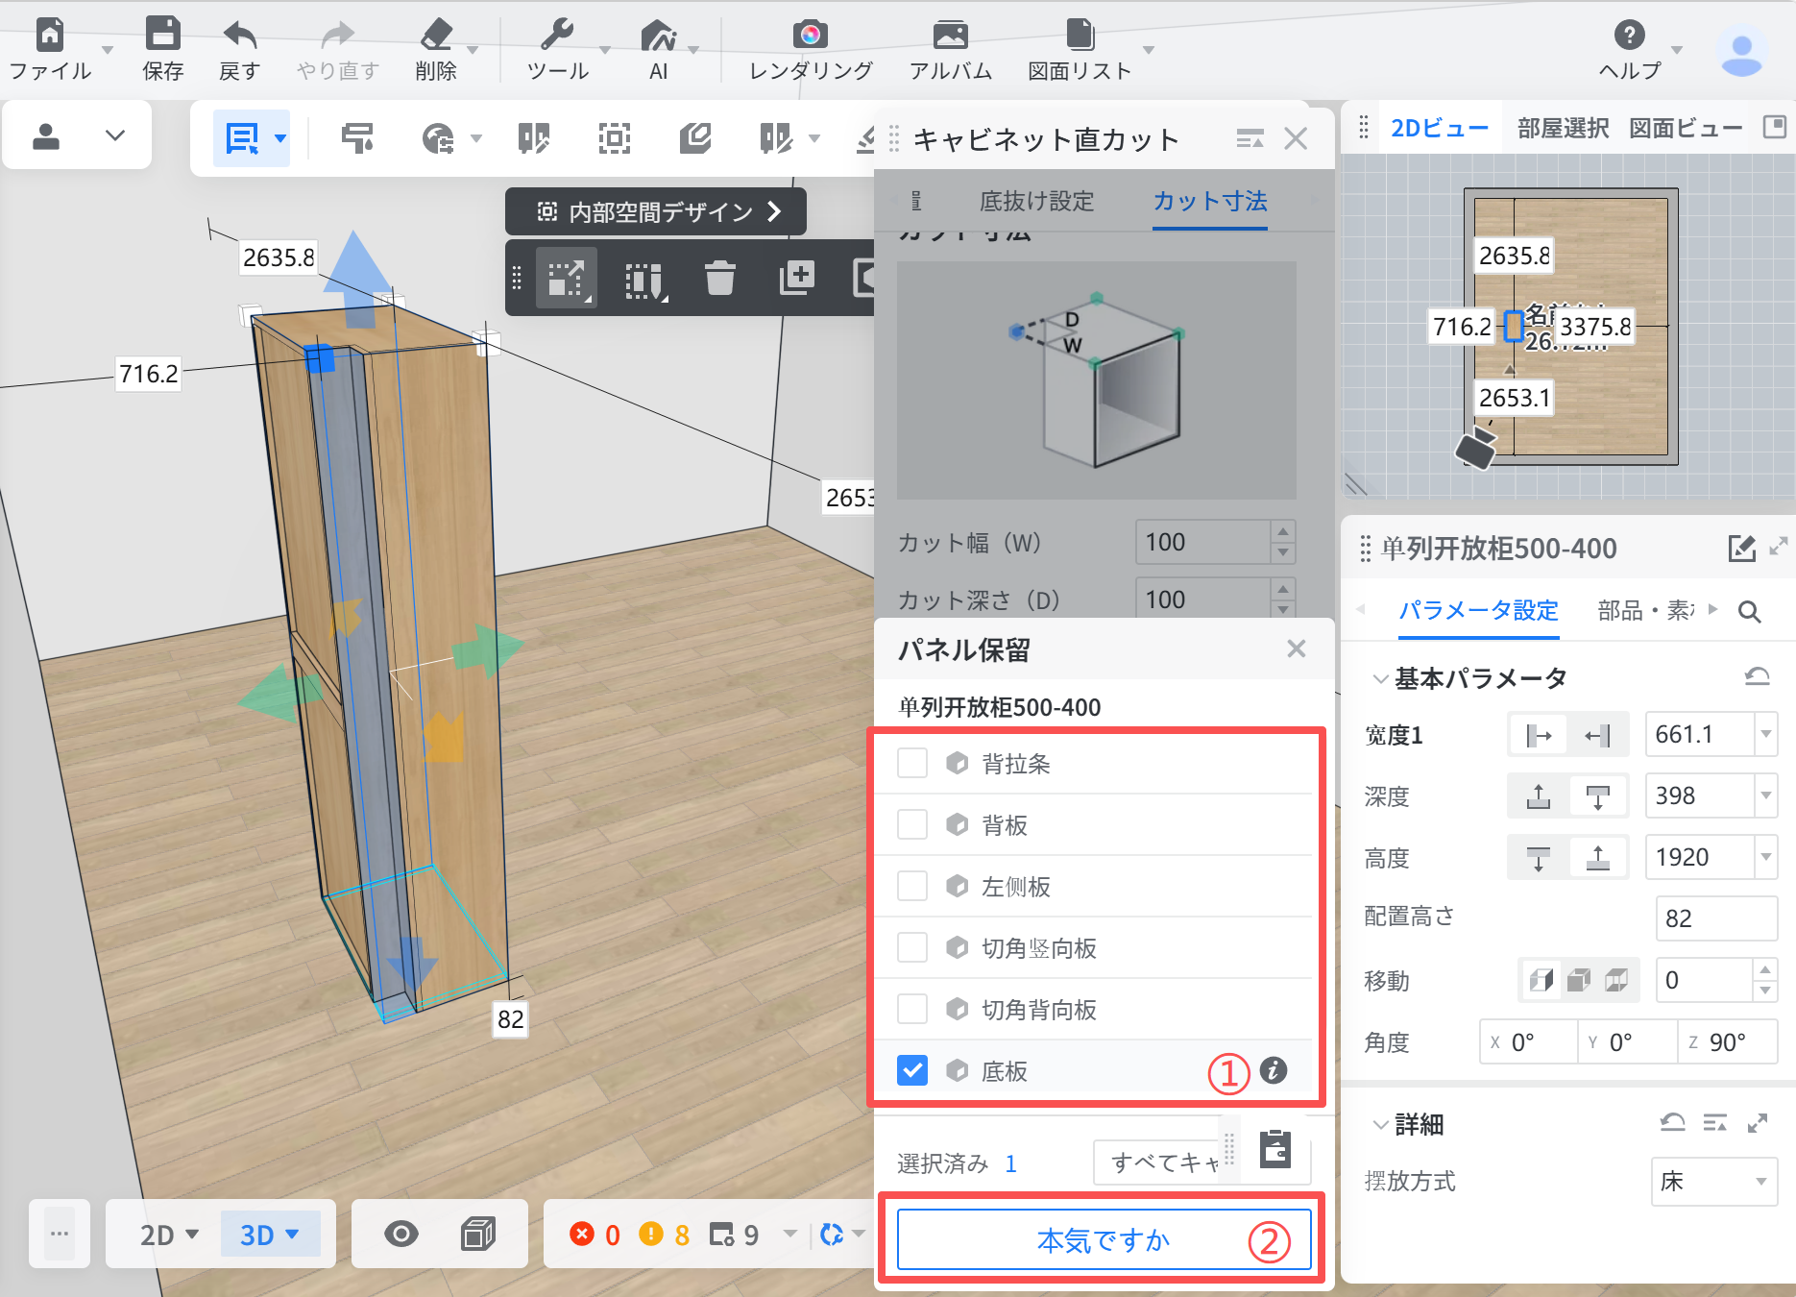1796x1297 pixels.
Task: Click the paint roller format icon
Action: click(x=357, y=138)
